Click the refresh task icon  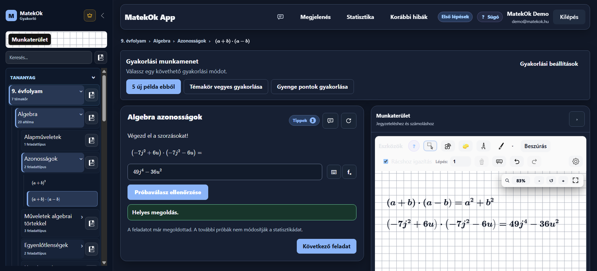pos(348,121)
